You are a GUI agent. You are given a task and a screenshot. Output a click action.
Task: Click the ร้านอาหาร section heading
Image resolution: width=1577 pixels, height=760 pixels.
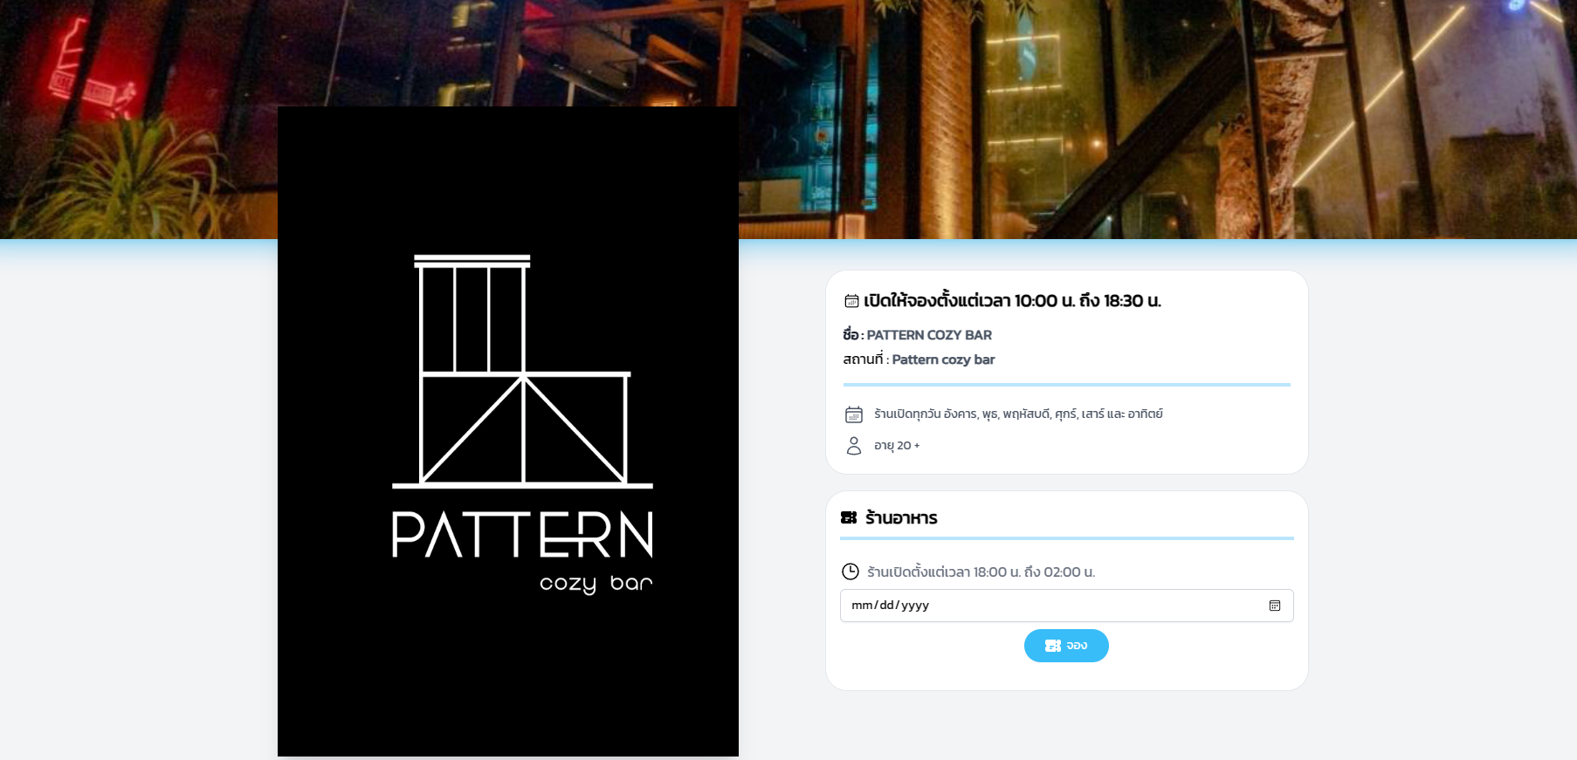tap(901, 518)
